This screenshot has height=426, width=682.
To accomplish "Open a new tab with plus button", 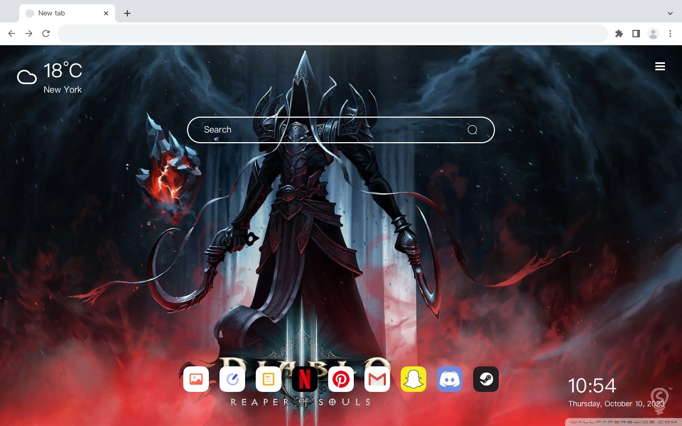I will point(127,13).
